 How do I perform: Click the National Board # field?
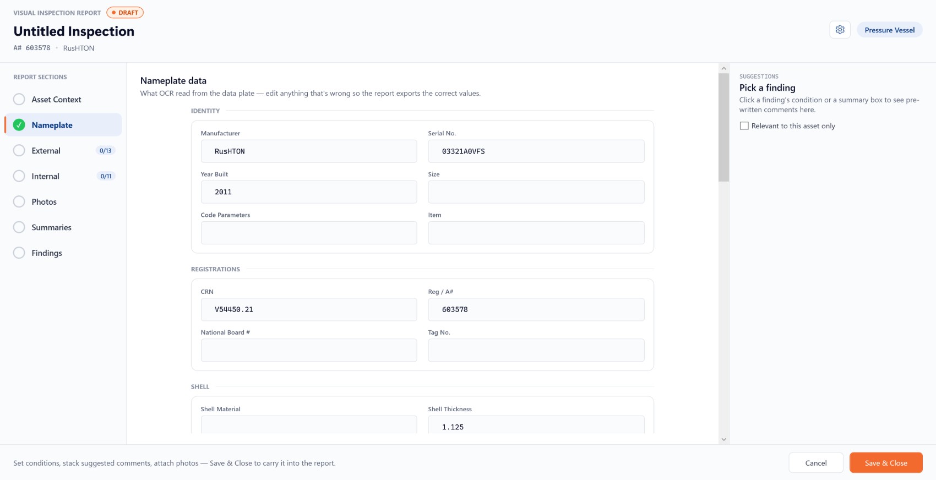[309, 350]
